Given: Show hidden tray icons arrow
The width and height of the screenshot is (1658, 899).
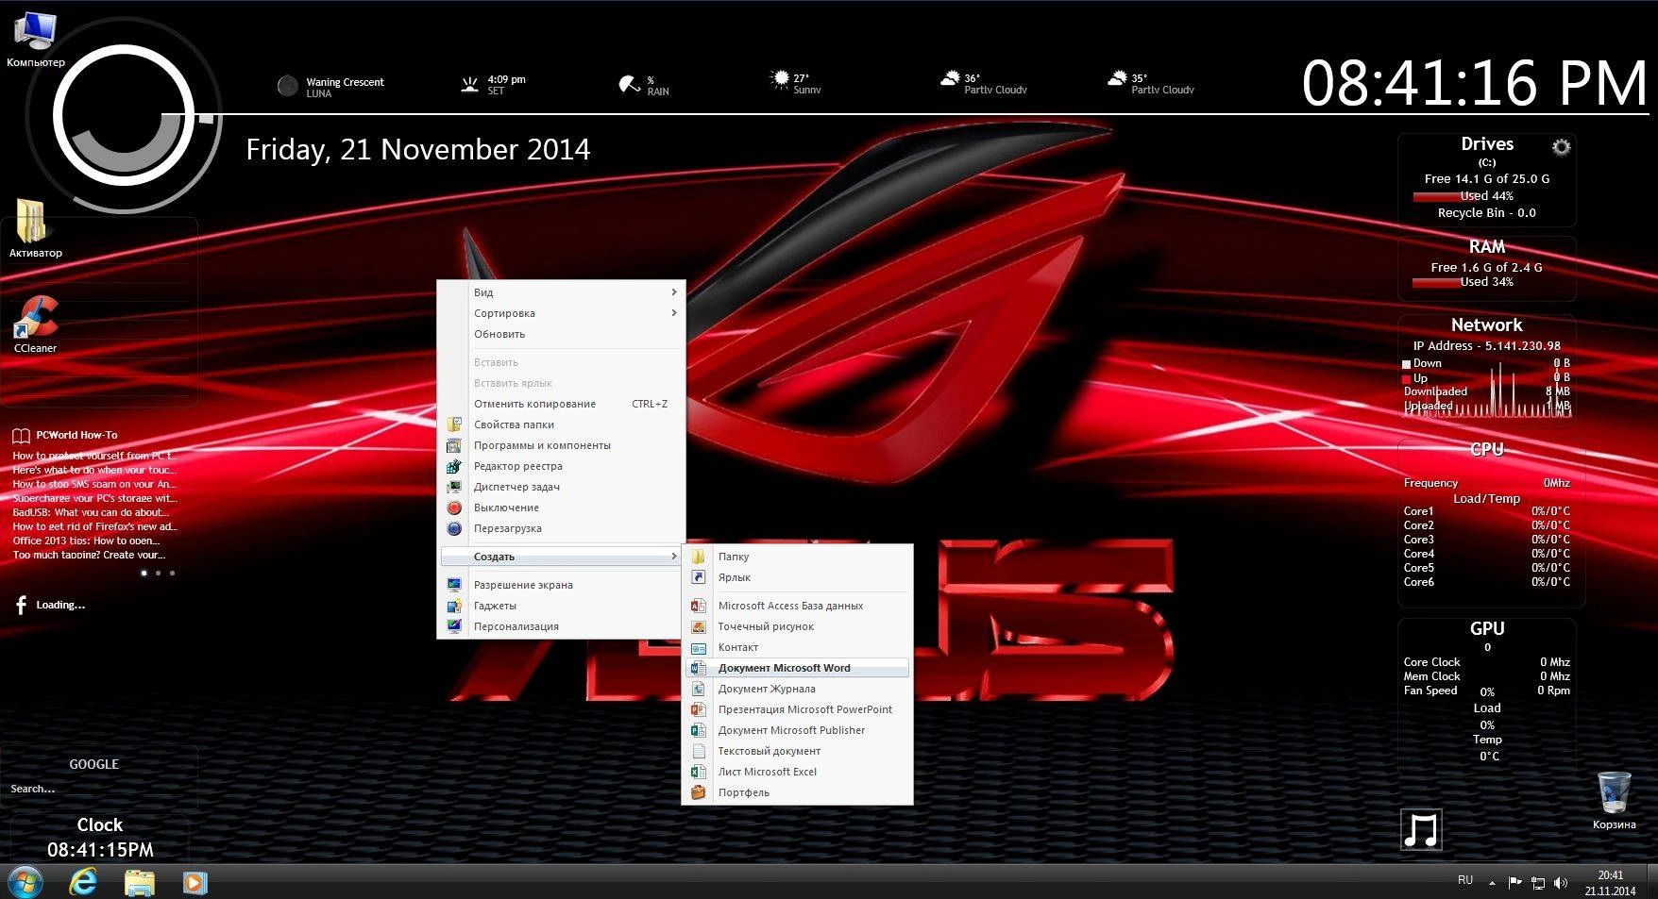Looking at the screenshot, I should pos(1492,884).
